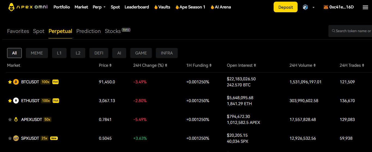Star the SPXUSDT market row

pos(10,138)
